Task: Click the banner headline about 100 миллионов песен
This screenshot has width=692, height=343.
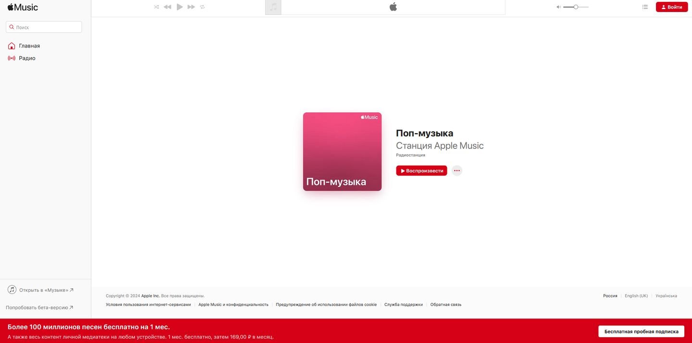Action: pyautogui.click(x=88, y=327)
